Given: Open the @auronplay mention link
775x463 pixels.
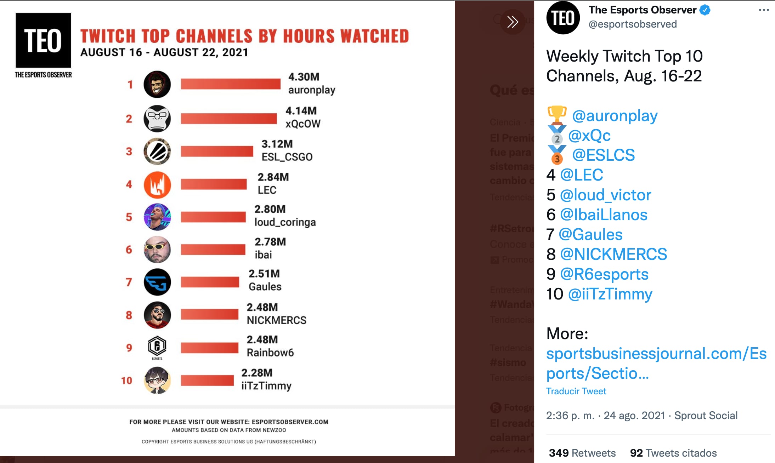Looking at the screenshot, I should pos(615,116).
